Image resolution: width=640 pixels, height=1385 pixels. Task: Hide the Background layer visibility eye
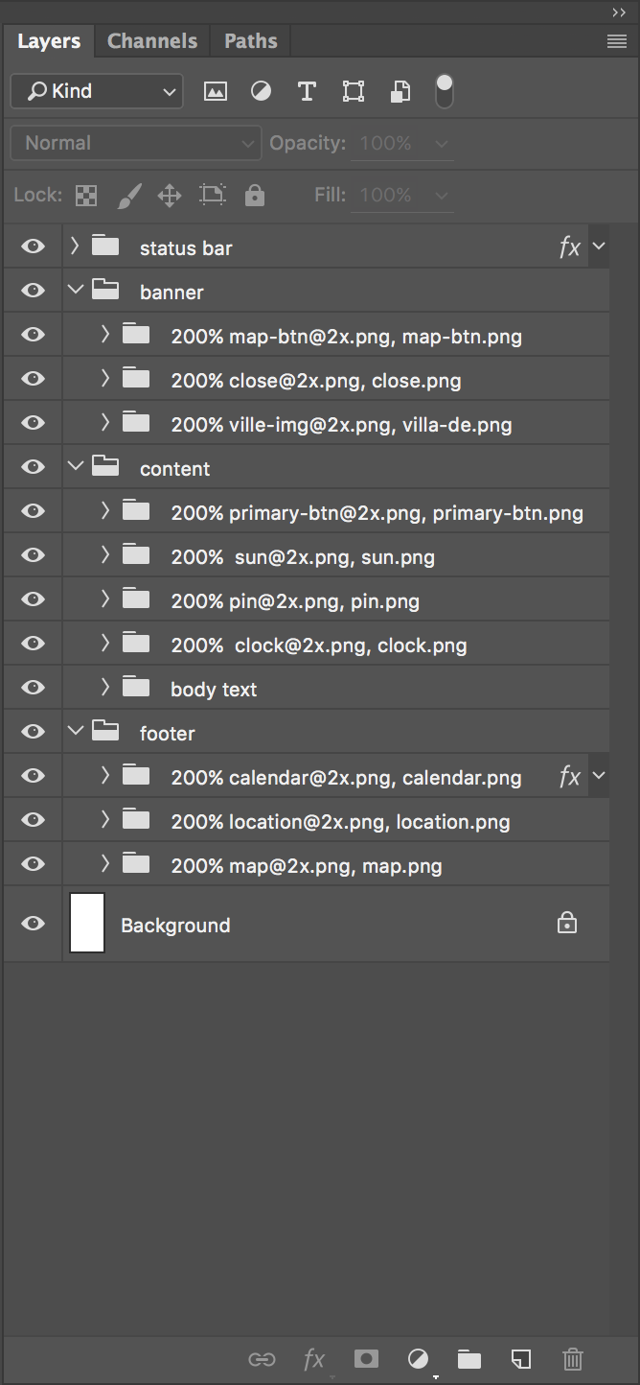point(34,924)
